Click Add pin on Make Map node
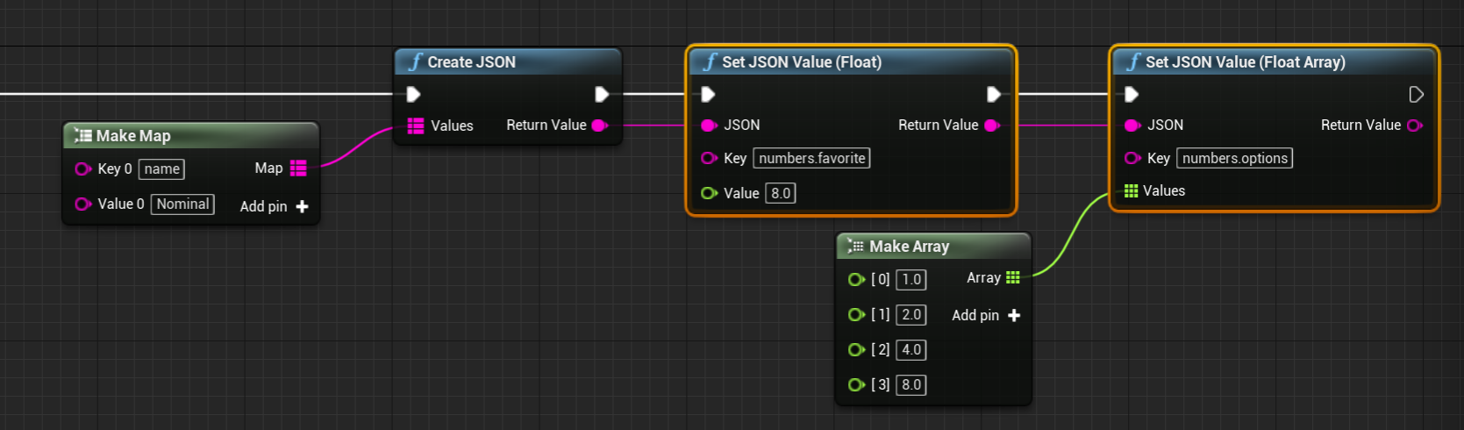This screenshot has height=430, width=1464. 275,206
